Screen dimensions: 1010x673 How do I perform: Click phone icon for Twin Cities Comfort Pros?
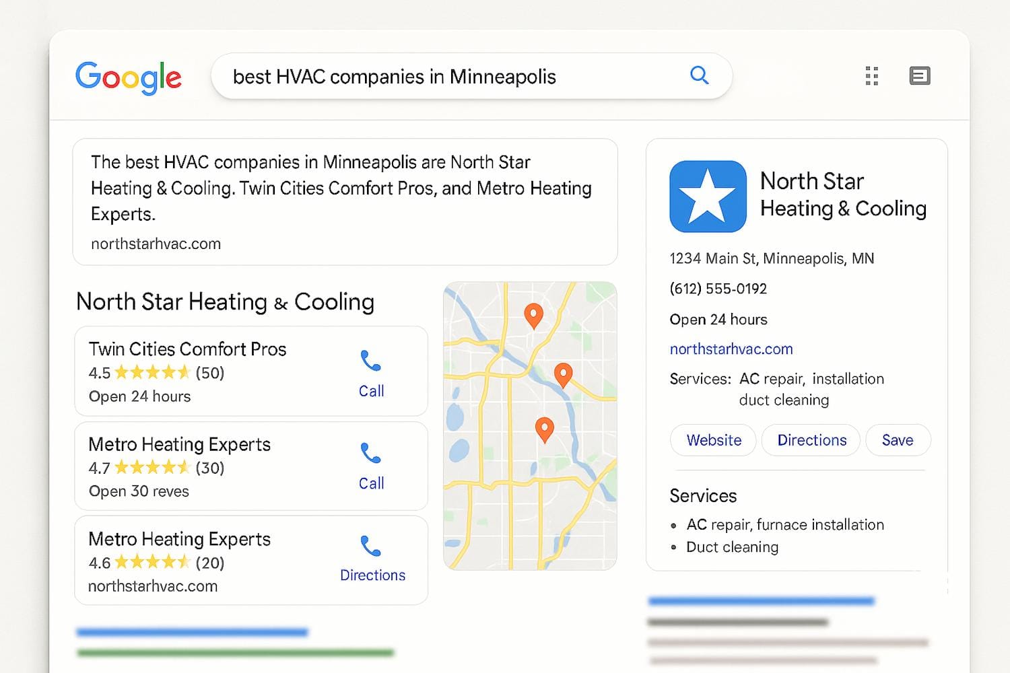(370, 361)
